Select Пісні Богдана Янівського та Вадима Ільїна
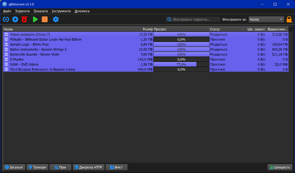The width and height of the screenshot is (295, 173). [42, 69]
